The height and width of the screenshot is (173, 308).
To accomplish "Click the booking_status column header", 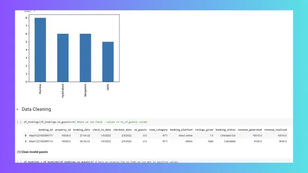I will point(225,130).
